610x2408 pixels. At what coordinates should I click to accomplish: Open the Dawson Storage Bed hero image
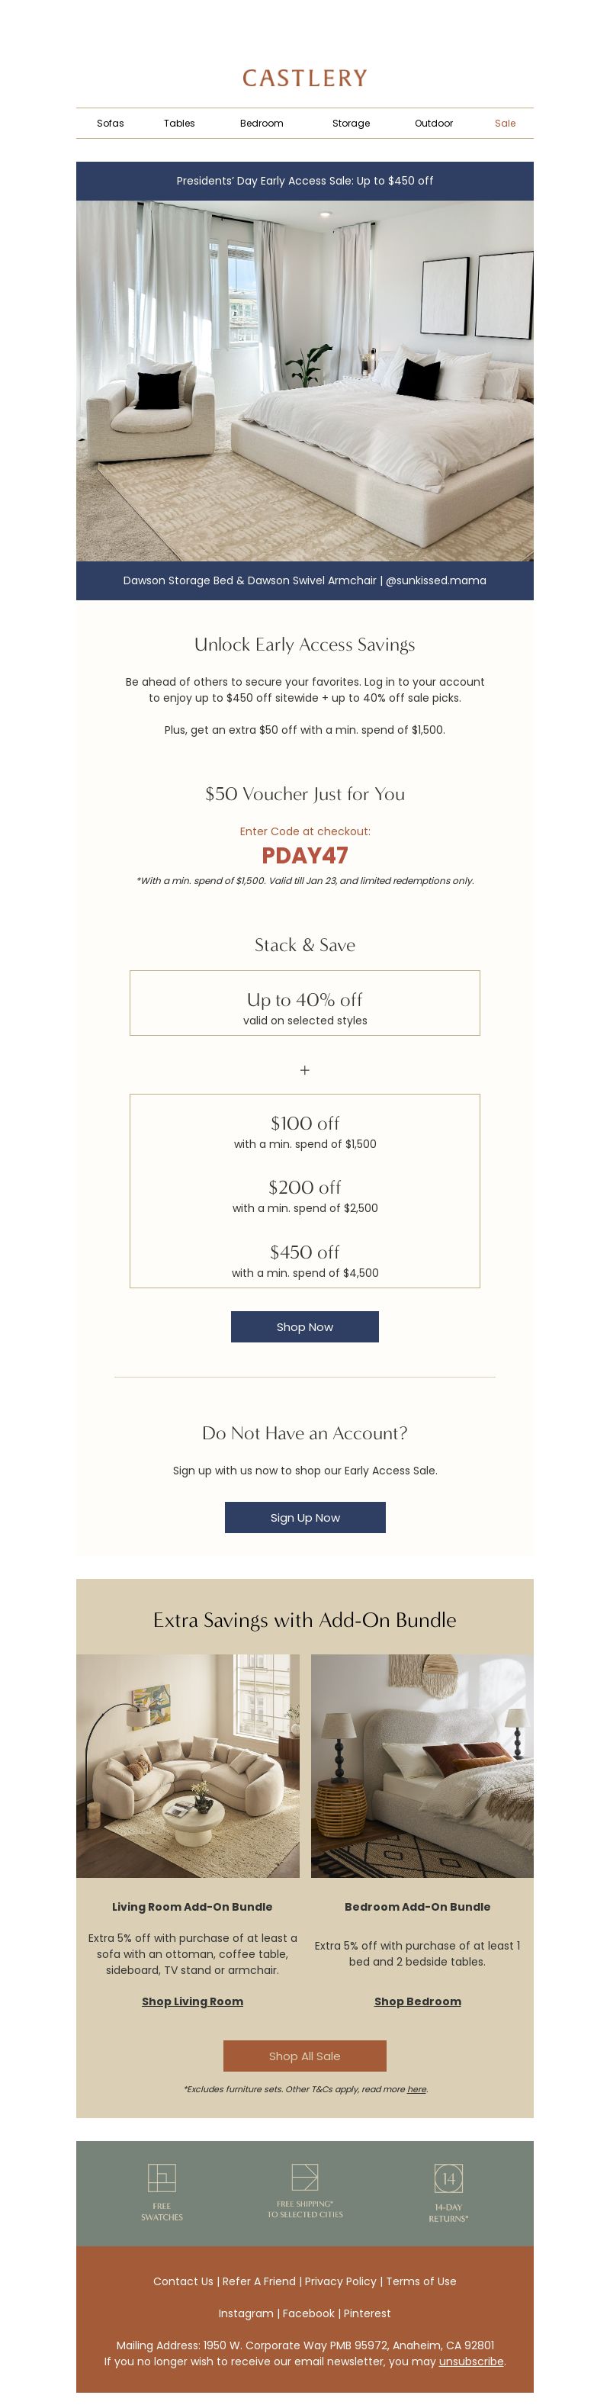[x=304, y=381]
